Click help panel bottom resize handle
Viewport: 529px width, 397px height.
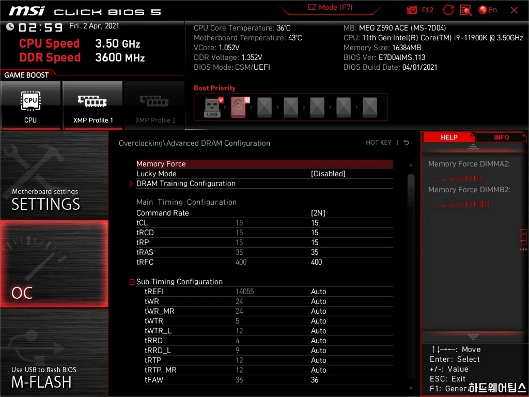click(x=473, y=337)
